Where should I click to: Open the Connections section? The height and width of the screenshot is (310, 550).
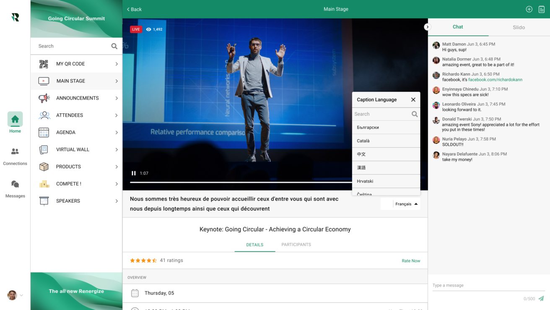15,156
